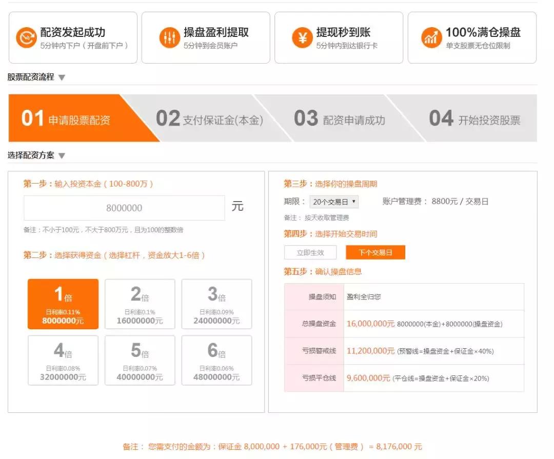
Task: Pick the 4倍 leverage 32000000元 option
Action: tap(63, 360)
